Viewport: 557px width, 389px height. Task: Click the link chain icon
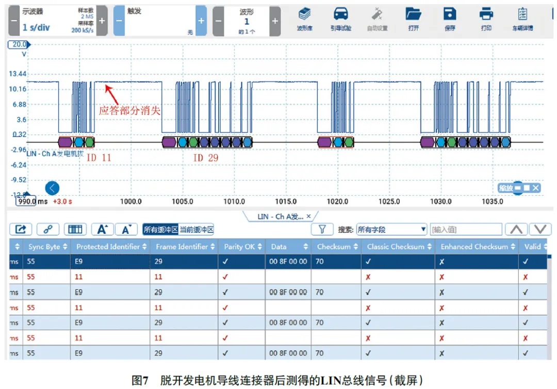(x=48, y=229)
